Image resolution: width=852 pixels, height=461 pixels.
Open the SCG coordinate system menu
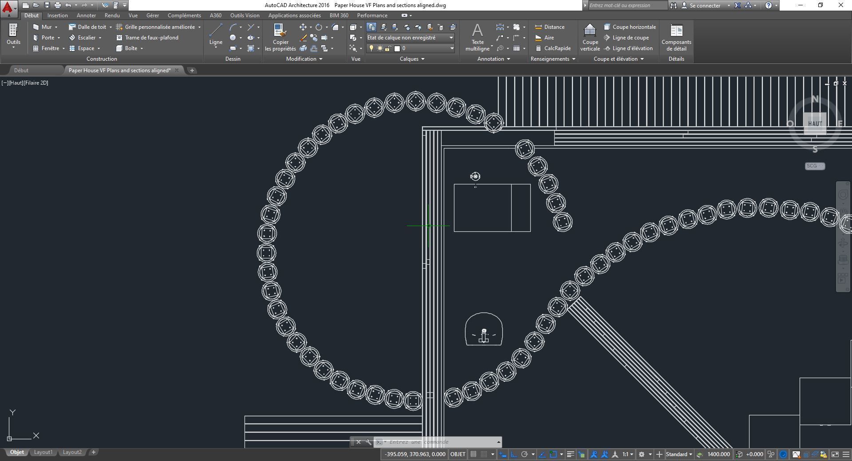click(x=815, y=166)
